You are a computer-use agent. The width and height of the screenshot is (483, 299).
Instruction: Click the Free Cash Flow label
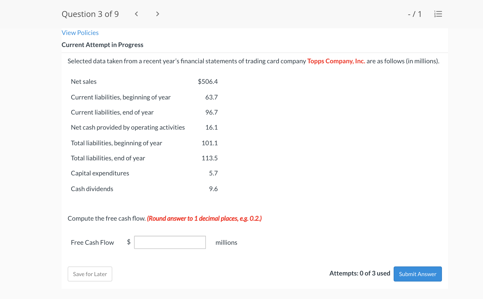(x=92, y=242)
